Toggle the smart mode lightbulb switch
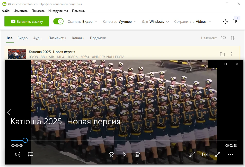Screen dimensions: 245x167 58,21
